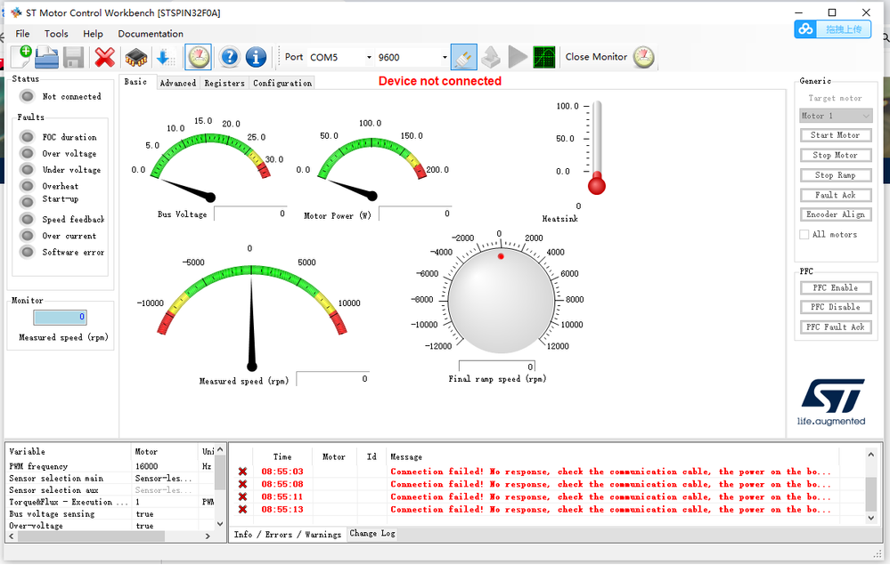Click the PFC Enable button

coord(835,288)
